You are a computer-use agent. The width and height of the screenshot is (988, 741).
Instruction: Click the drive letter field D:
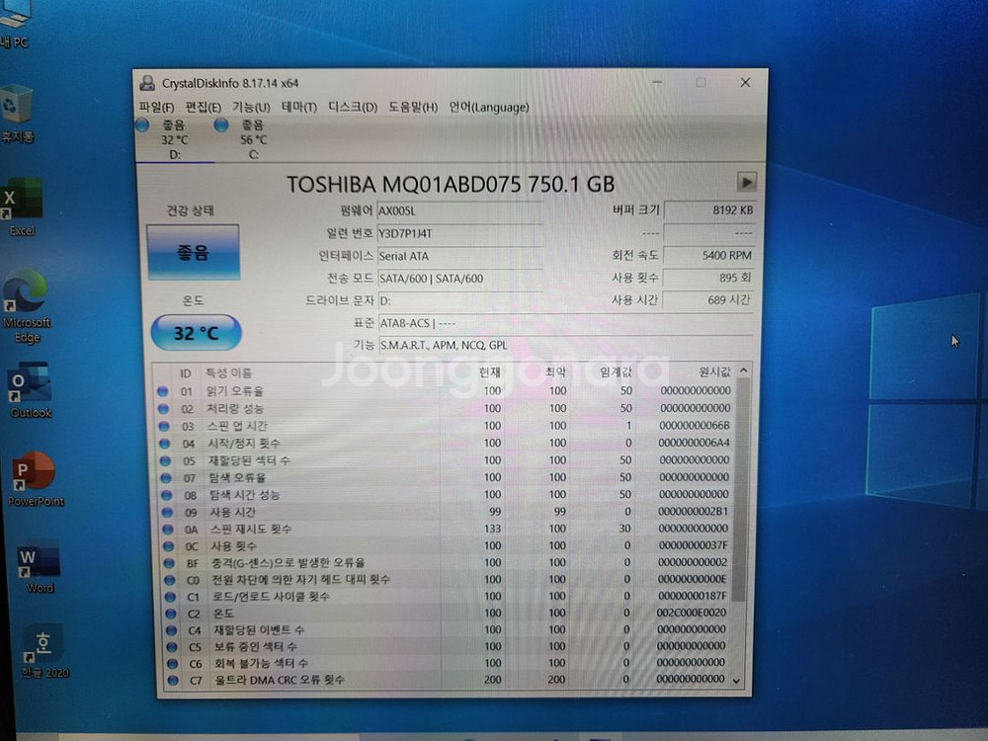459,301
